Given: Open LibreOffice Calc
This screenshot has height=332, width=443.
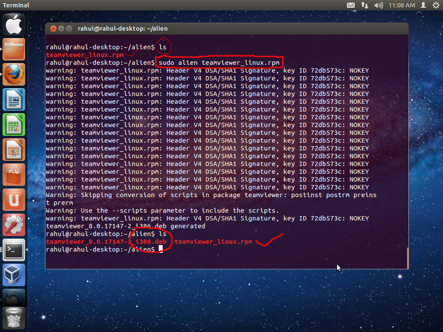Looking at the screenshot, I should [14, 124].
